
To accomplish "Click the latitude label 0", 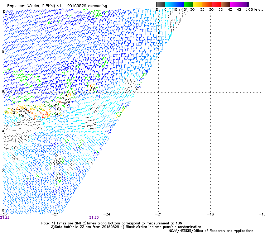I will 3,210.
